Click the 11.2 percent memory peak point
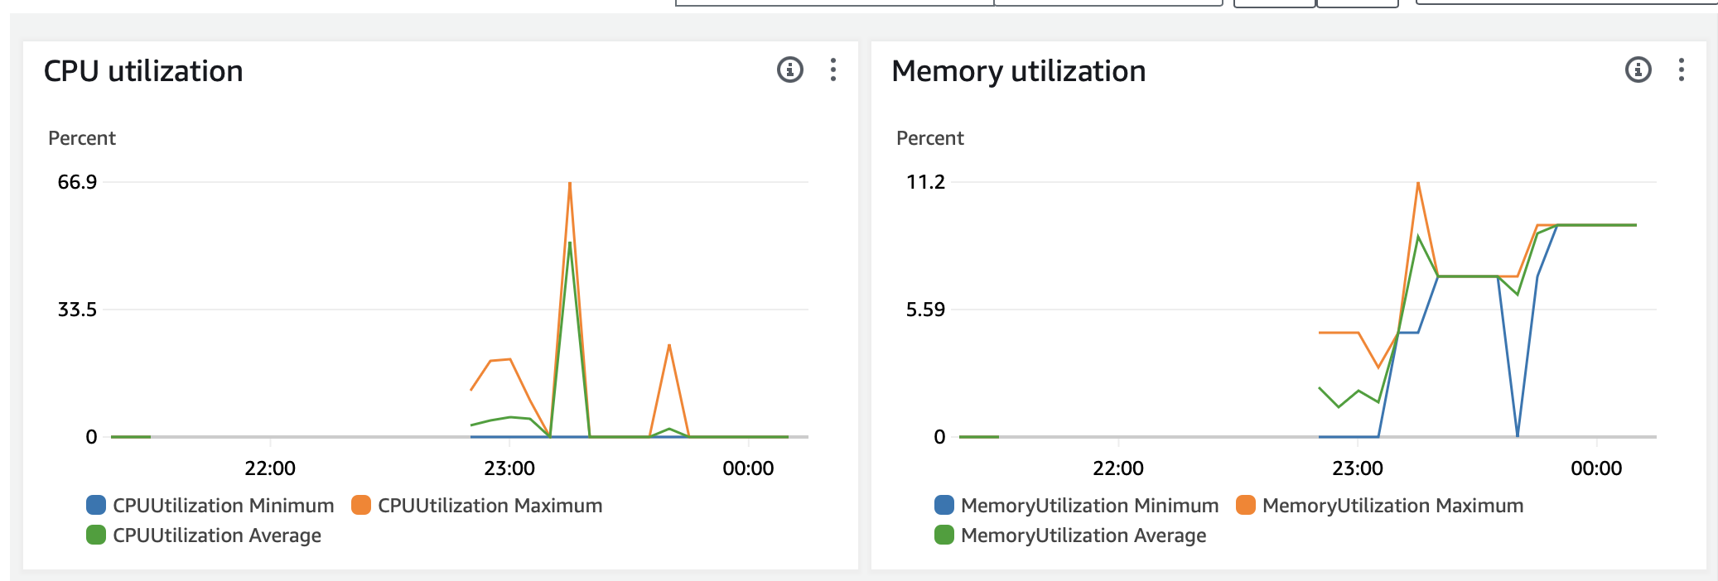 (x=1418, y=183)
